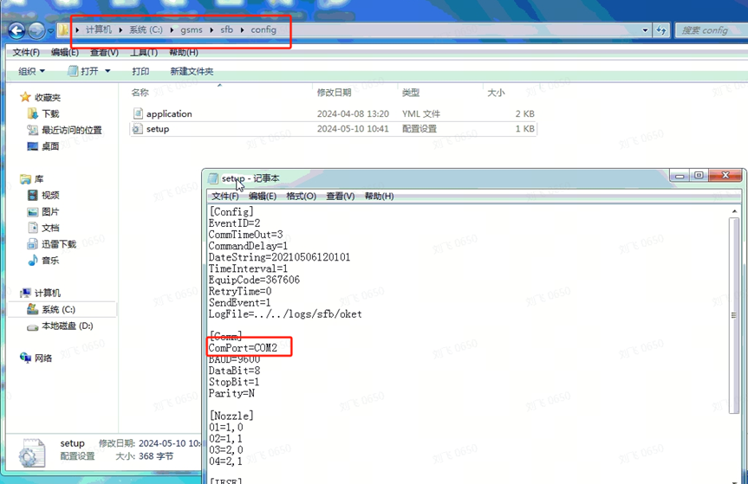Viewport: 748px width, 484px height.
Task: Click the 新建文件夹 button
Action: (192, 71)
